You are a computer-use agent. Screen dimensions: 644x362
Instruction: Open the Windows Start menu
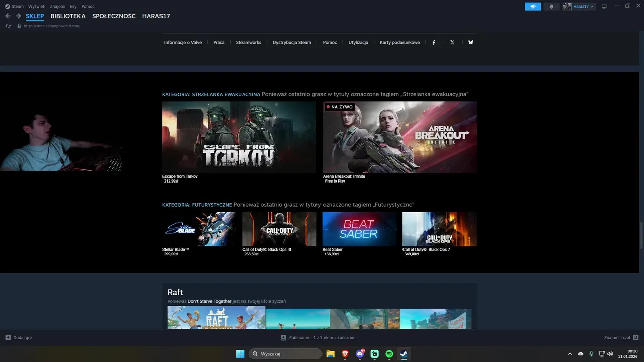(x=240, y=354)
